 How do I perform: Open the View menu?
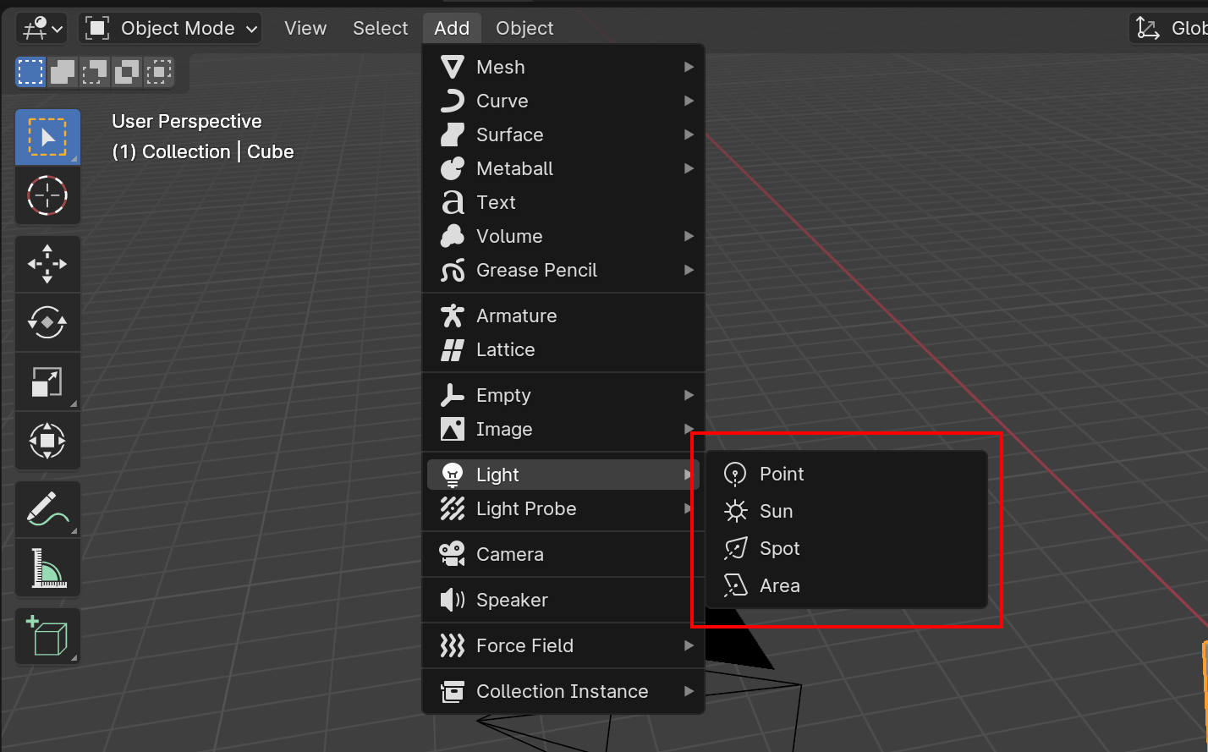pos(305,29)
